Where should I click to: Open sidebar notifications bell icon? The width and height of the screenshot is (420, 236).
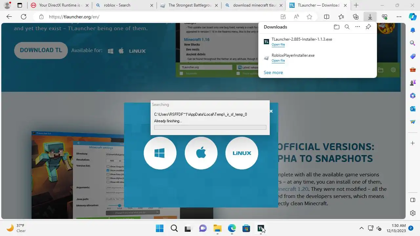413,30
